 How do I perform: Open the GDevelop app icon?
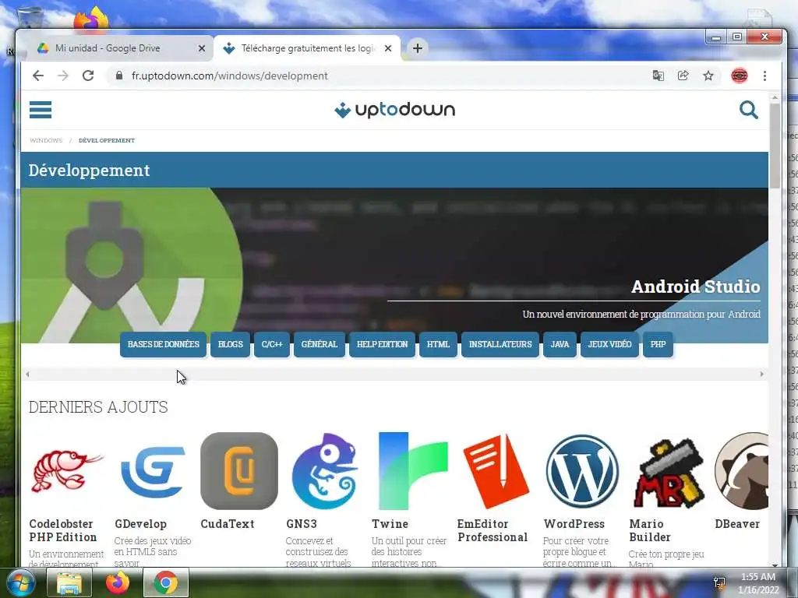[x=153, y=471]
